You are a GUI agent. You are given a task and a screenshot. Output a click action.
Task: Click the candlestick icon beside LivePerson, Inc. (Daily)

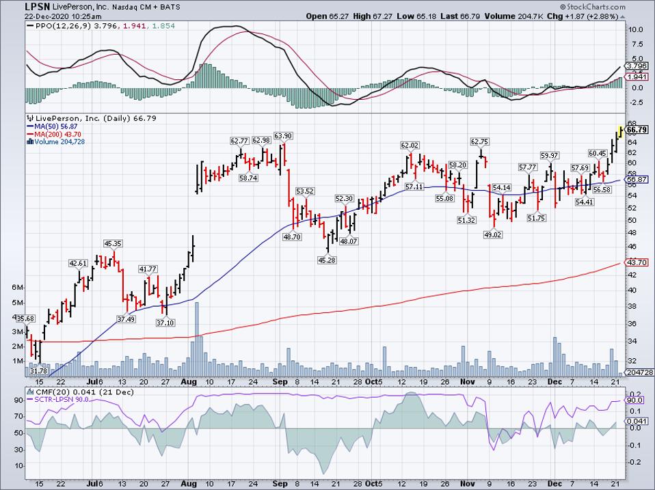(x=29, y=118)
